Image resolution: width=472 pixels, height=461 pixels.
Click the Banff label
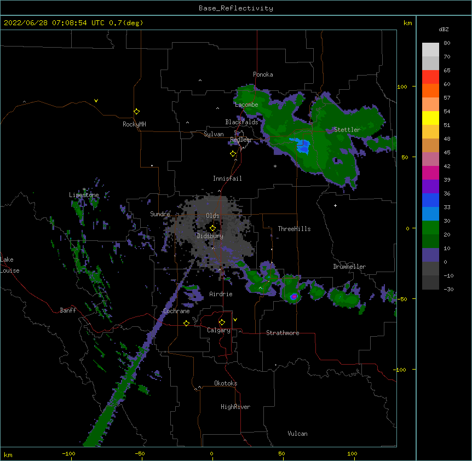(x=68, y=310)
